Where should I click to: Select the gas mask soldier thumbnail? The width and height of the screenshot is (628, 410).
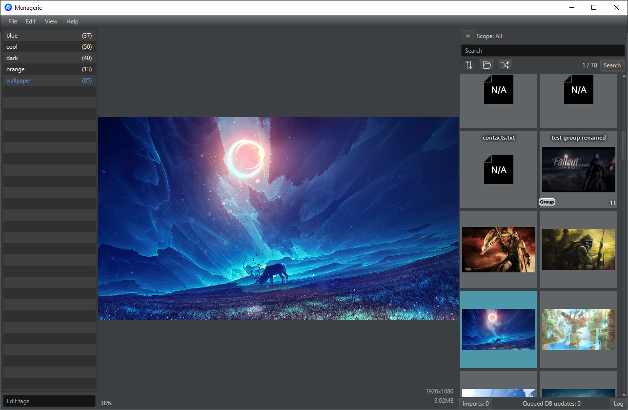pos(579,249)
